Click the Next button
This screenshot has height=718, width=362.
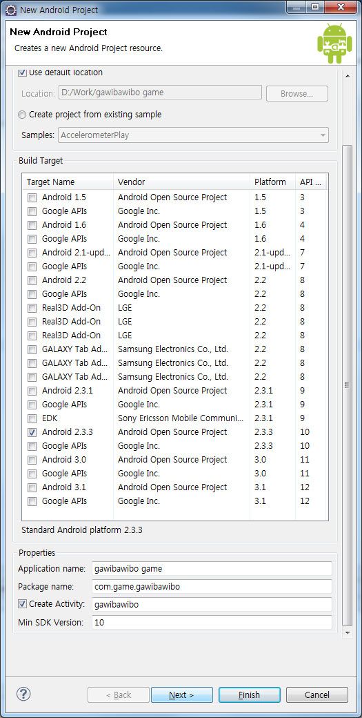(x=182, y=695)
